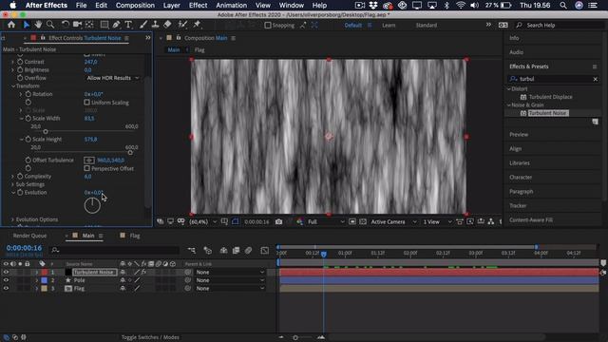
Task: Select the Unified Camera tool
Action: pyautogui.click(x=77, y=25)
